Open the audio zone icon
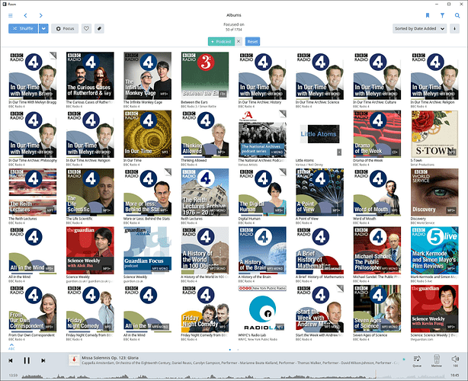The height and width of the screenshot is (381, 468). [436, 360]
